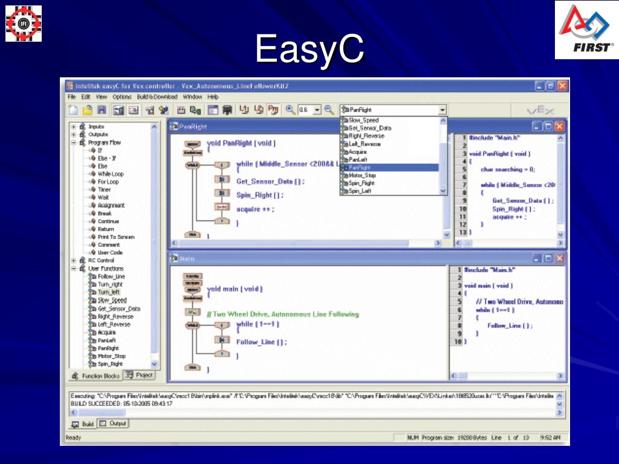619x464 pixels.
Task: Expand the RC Control tree node
Action: 73,260
